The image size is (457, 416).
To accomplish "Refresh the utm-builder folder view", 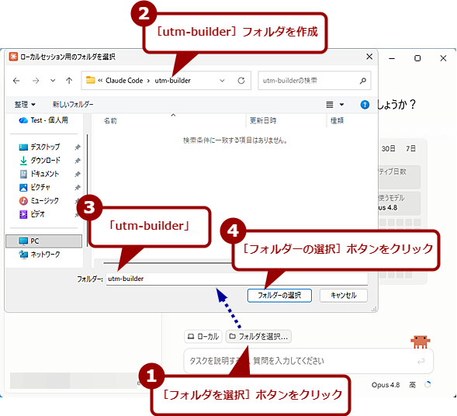I will pos(241,81).
